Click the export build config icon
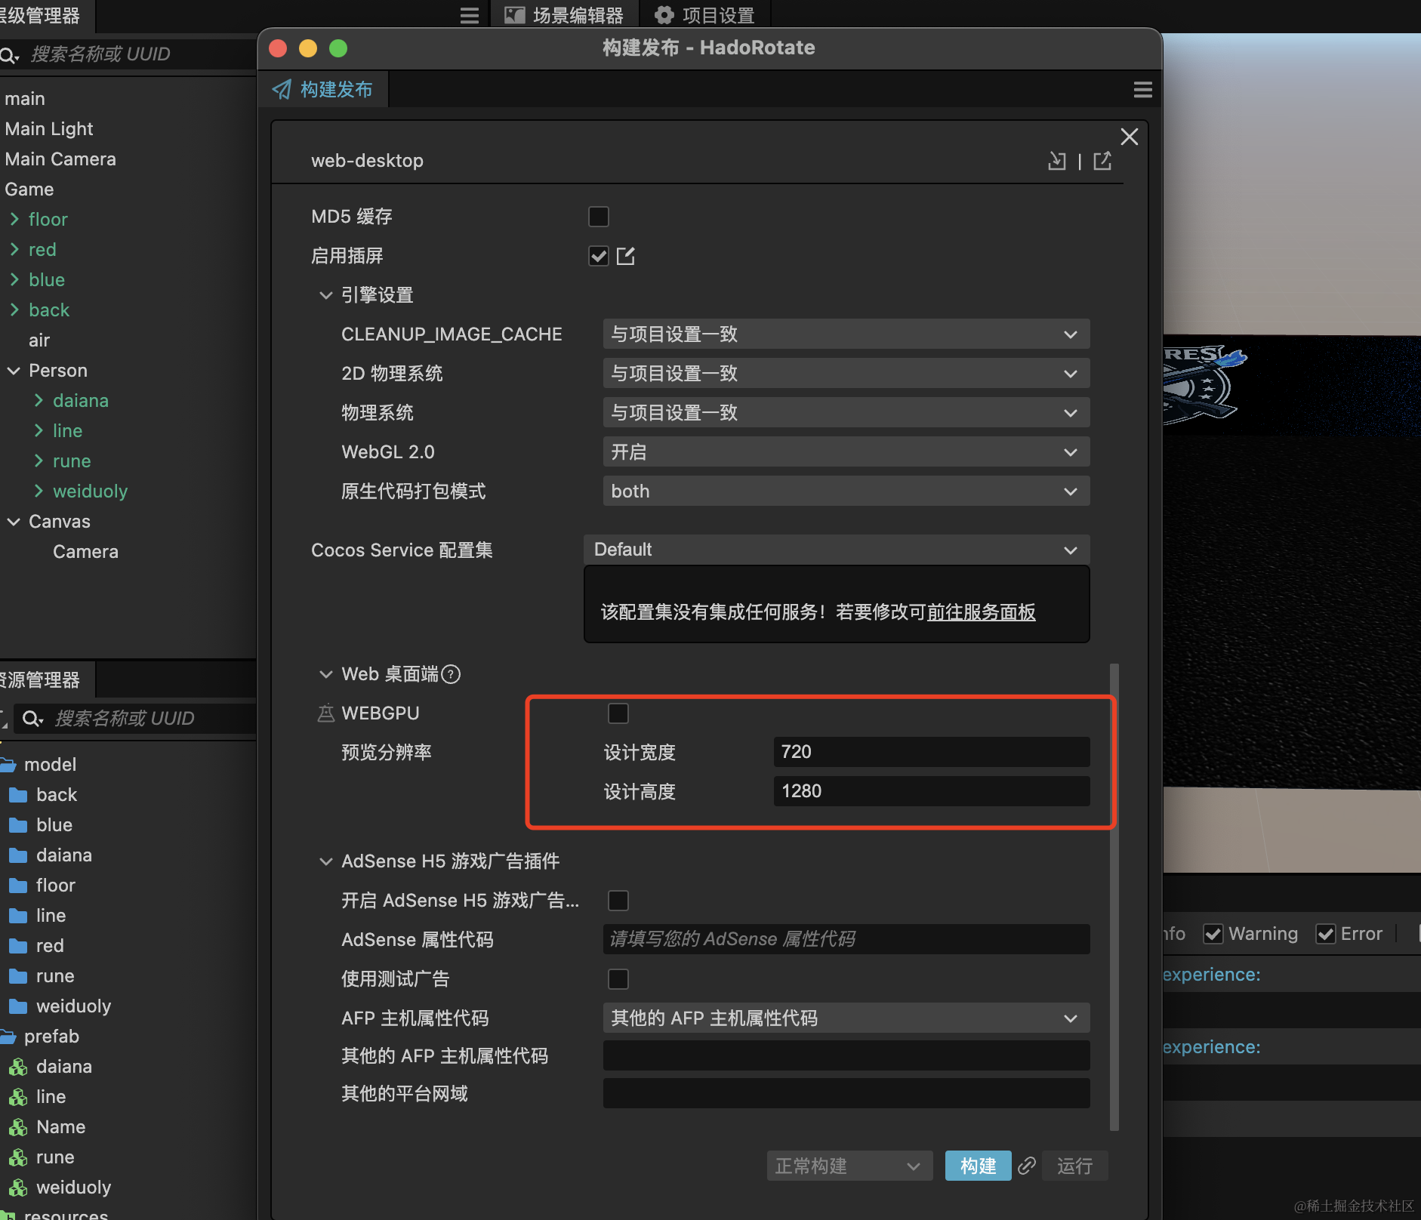 1102,160
